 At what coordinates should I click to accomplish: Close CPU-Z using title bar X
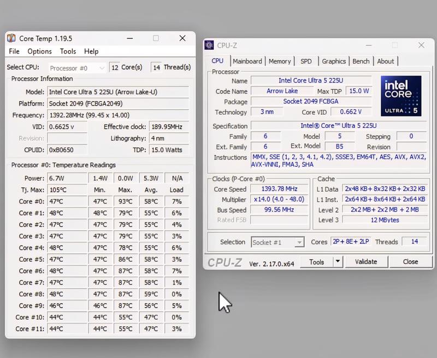421,45
